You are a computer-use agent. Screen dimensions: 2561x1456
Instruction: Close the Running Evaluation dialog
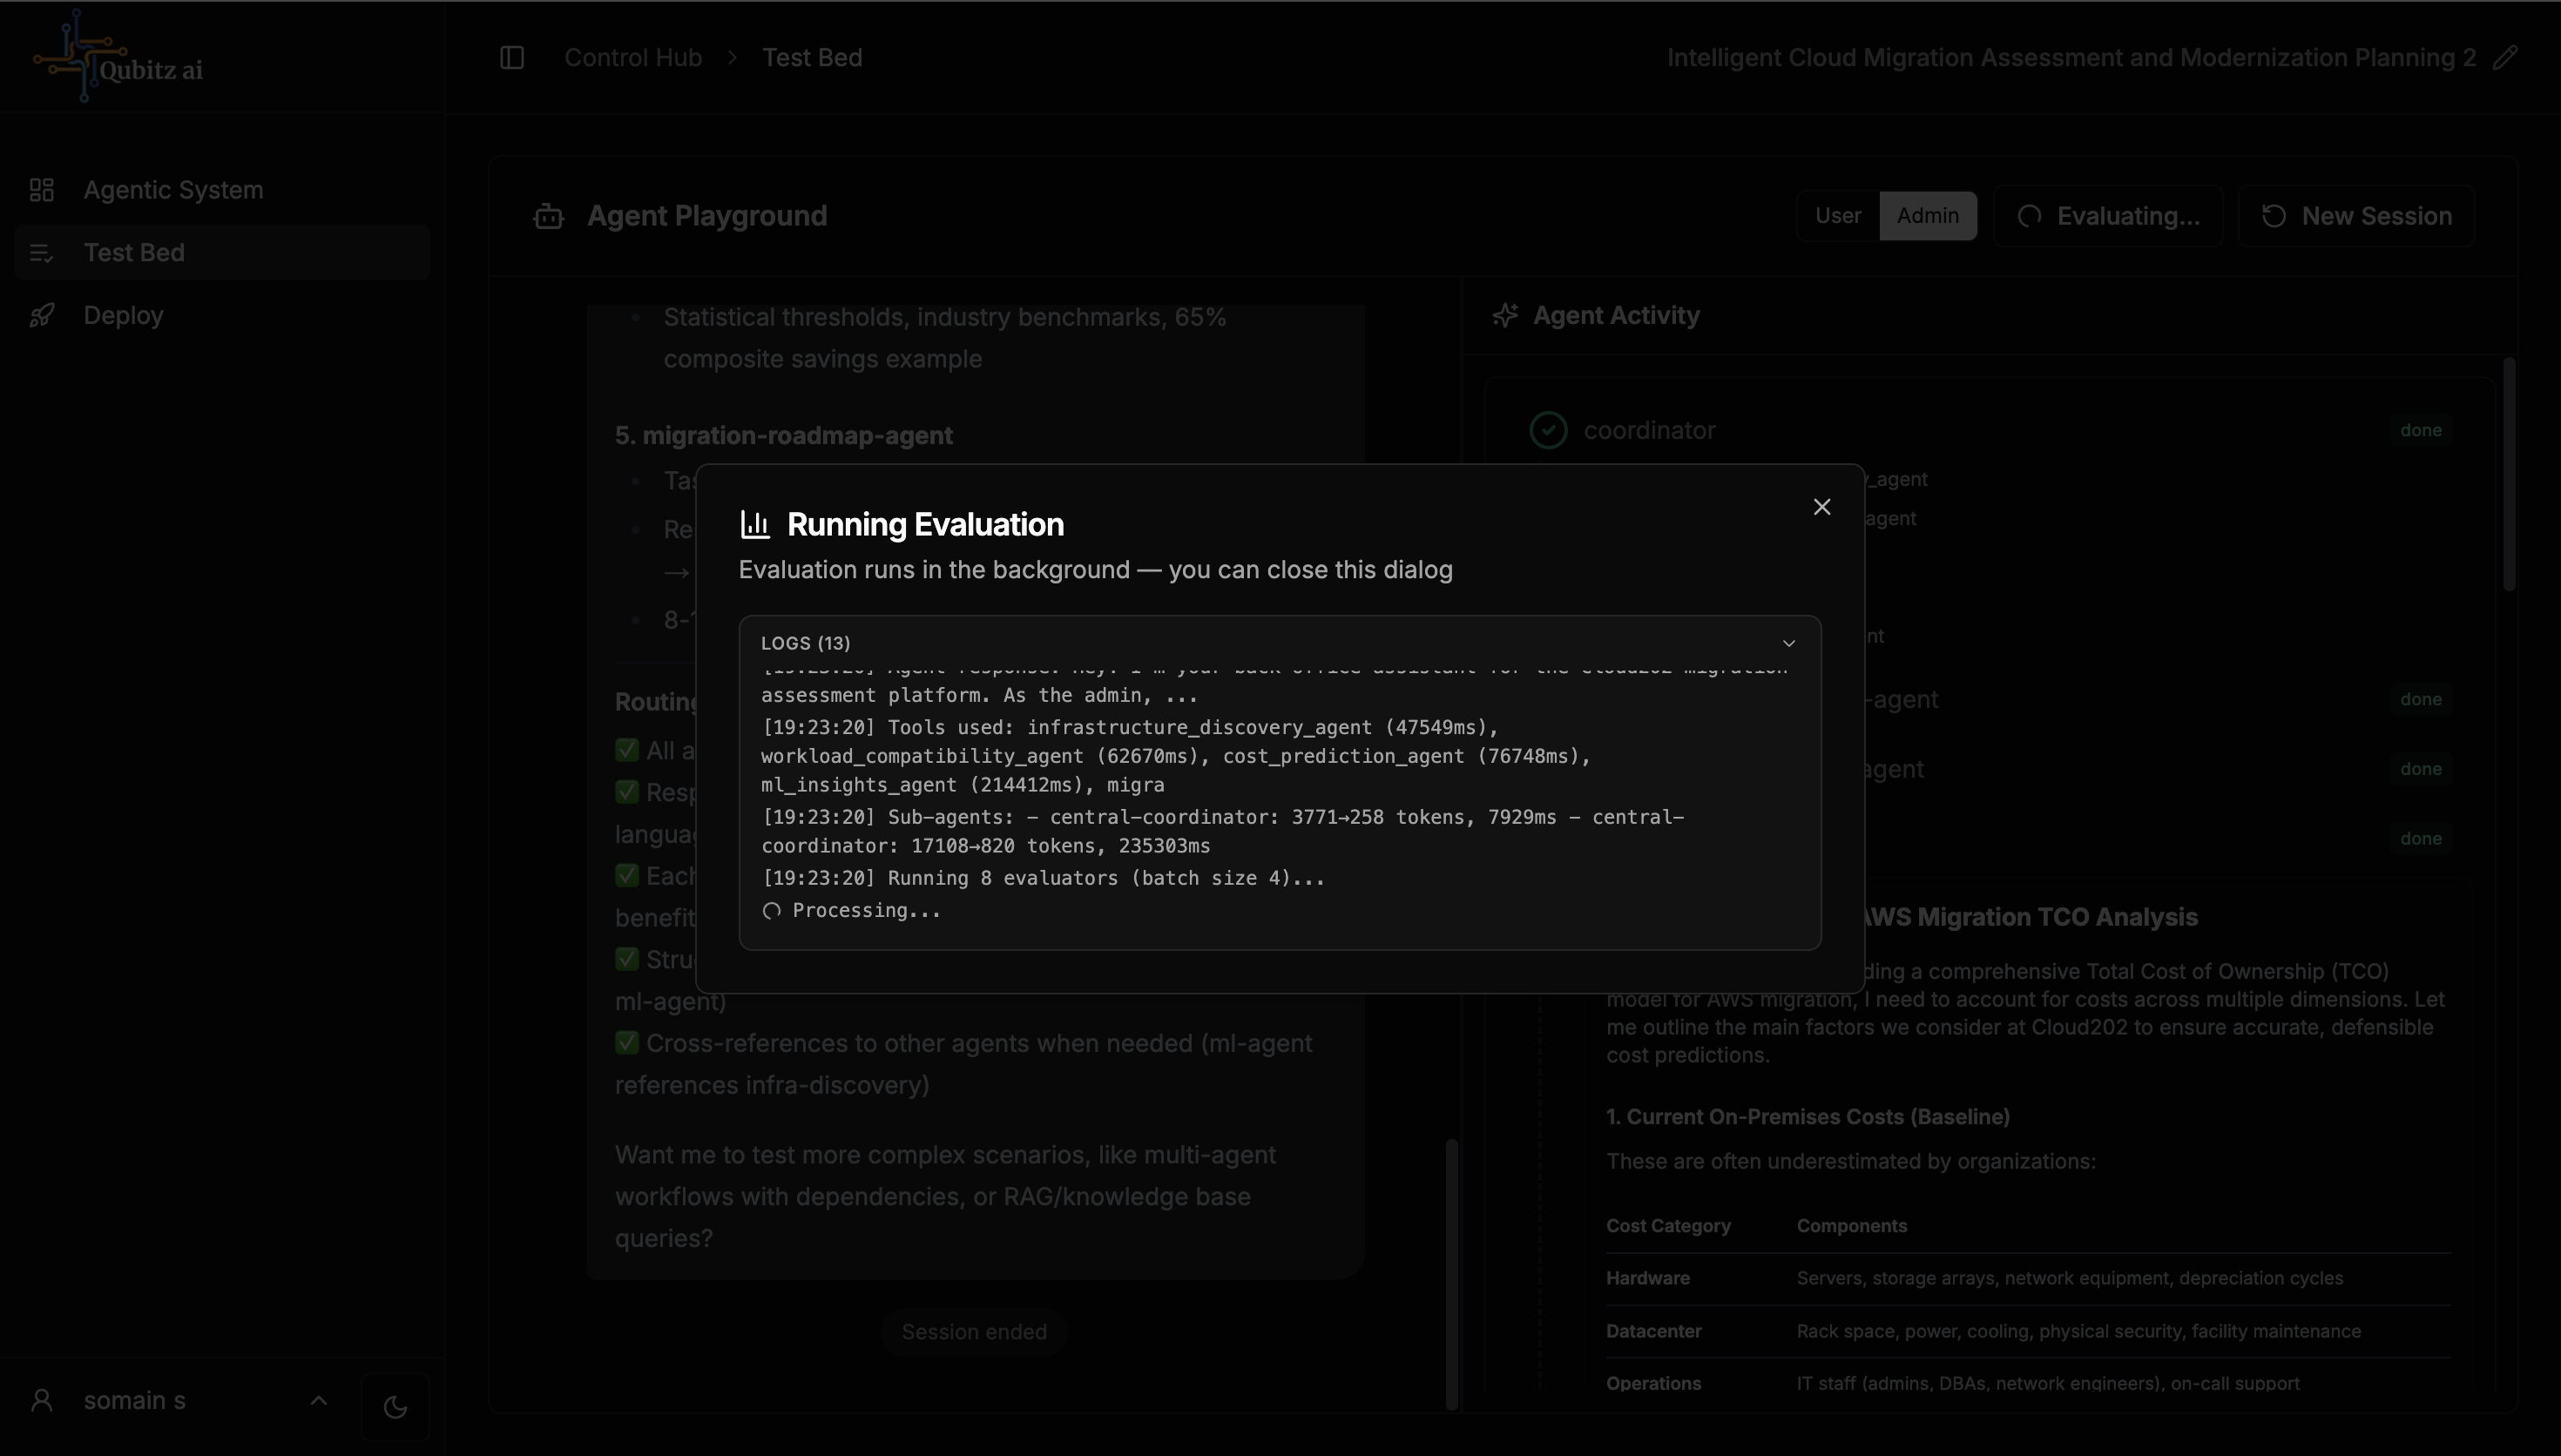[x=1822, y=507]
